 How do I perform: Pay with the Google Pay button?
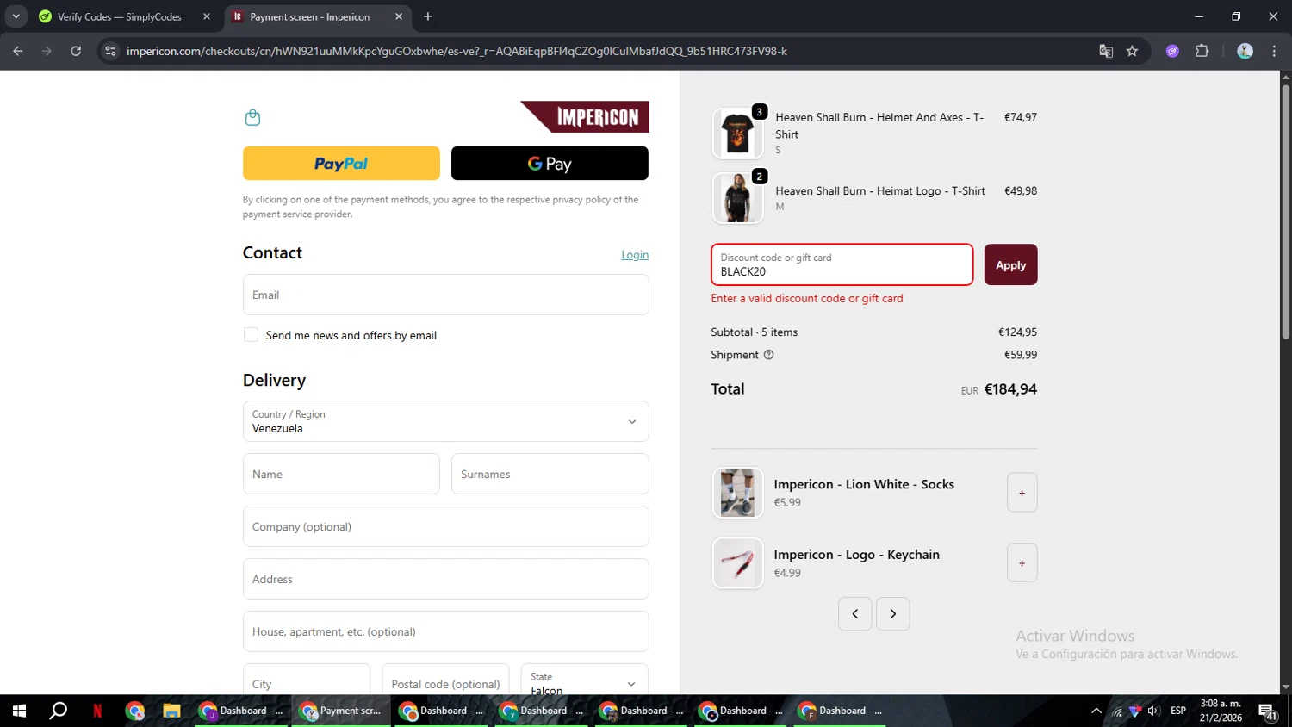[x=550, y=164]
